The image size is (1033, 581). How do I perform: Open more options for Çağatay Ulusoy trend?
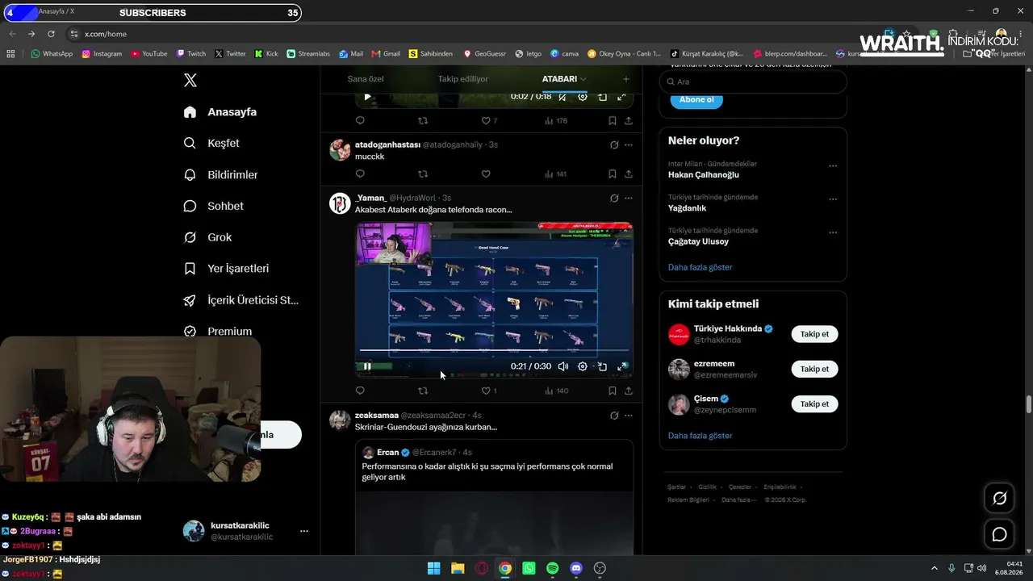[x=833, y=232]
